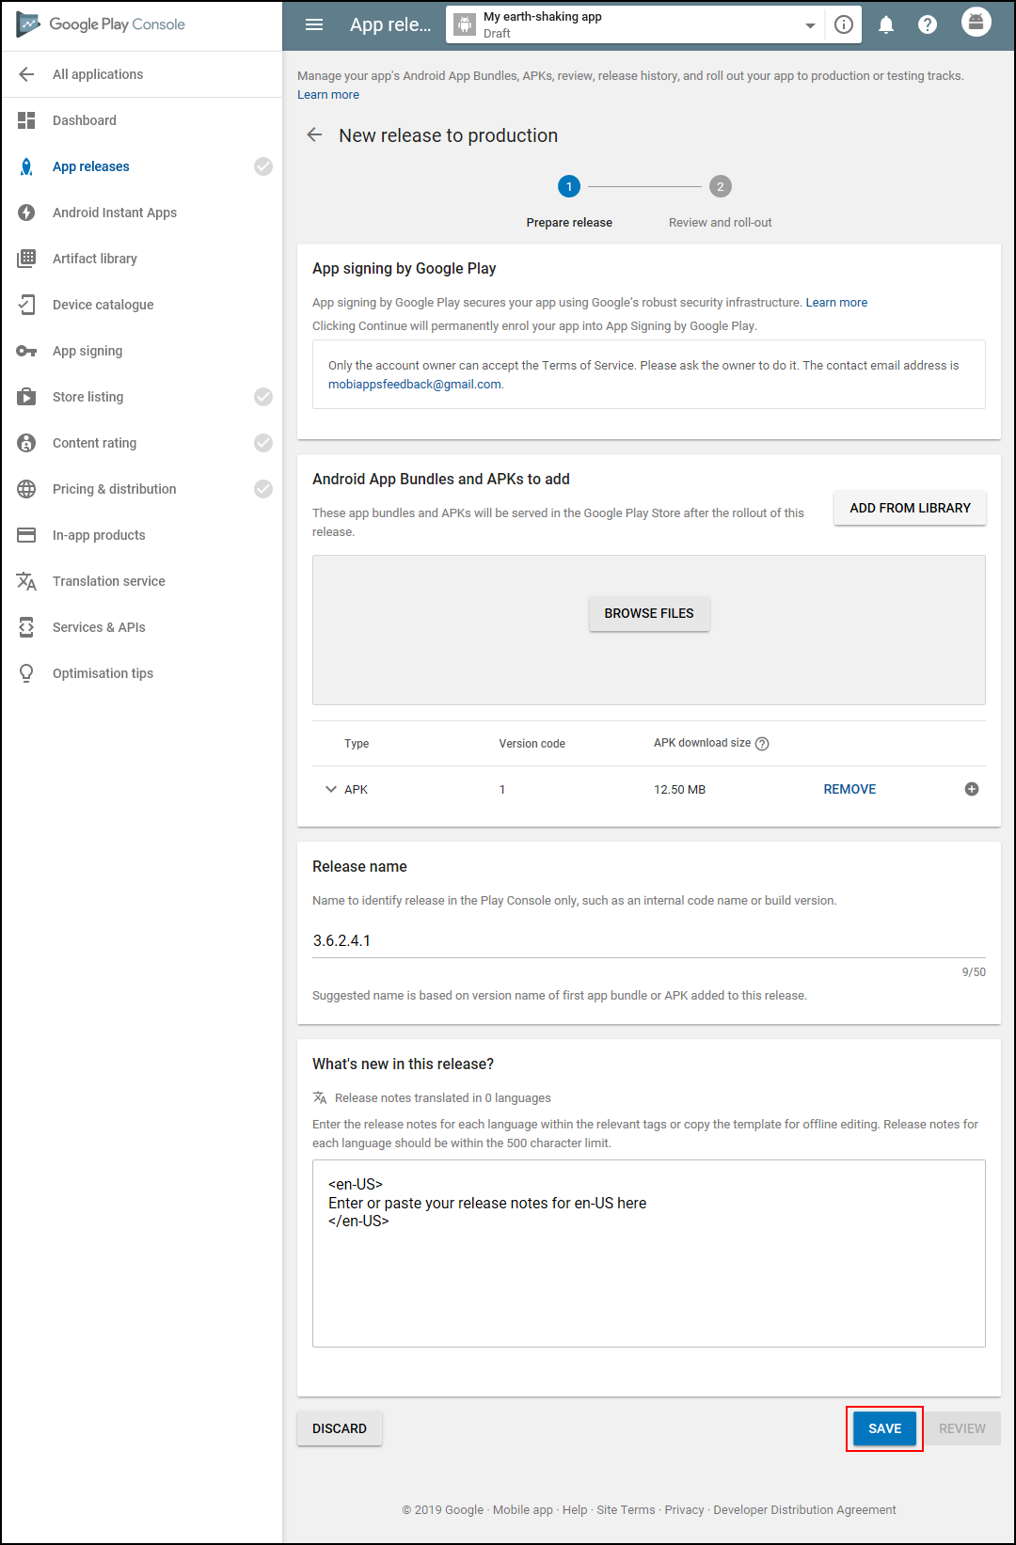
Task: Click the release notes translation icon
Action: [x=320, y=1097]
